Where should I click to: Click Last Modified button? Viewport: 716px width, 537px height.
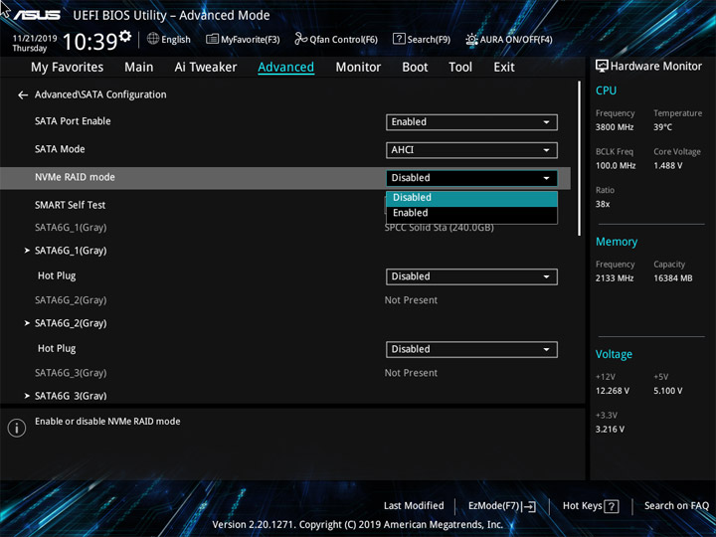[414, 506]
